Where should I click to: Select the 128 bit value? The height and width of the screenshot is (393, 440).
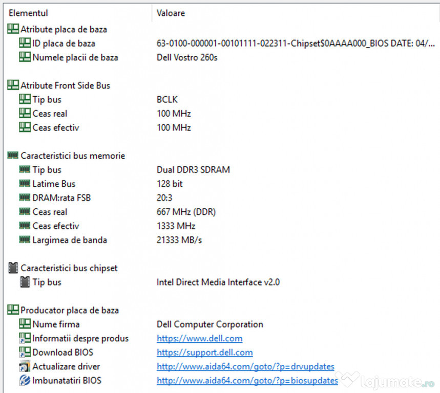click(x=170, y=184)
